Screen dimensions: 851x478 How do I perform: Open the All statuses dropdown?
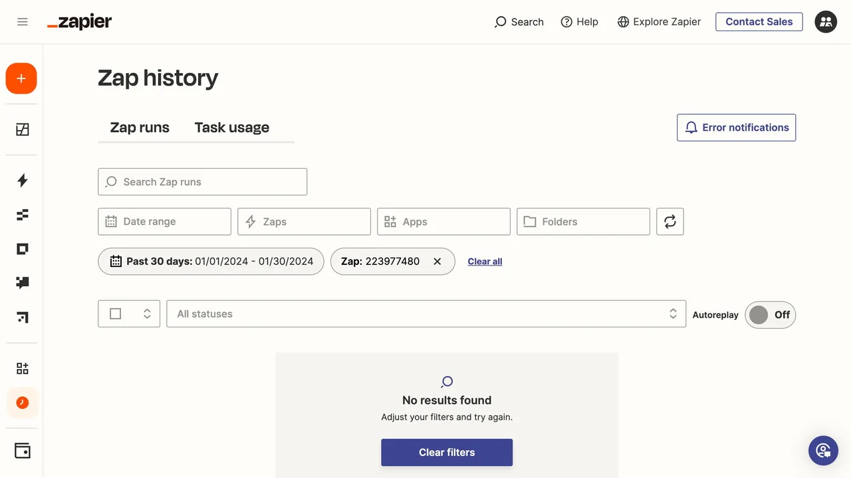click(426, 314)
